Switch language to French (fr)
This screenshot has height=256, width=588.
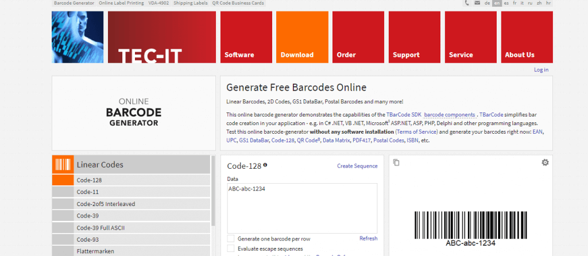tap(514, 3)
